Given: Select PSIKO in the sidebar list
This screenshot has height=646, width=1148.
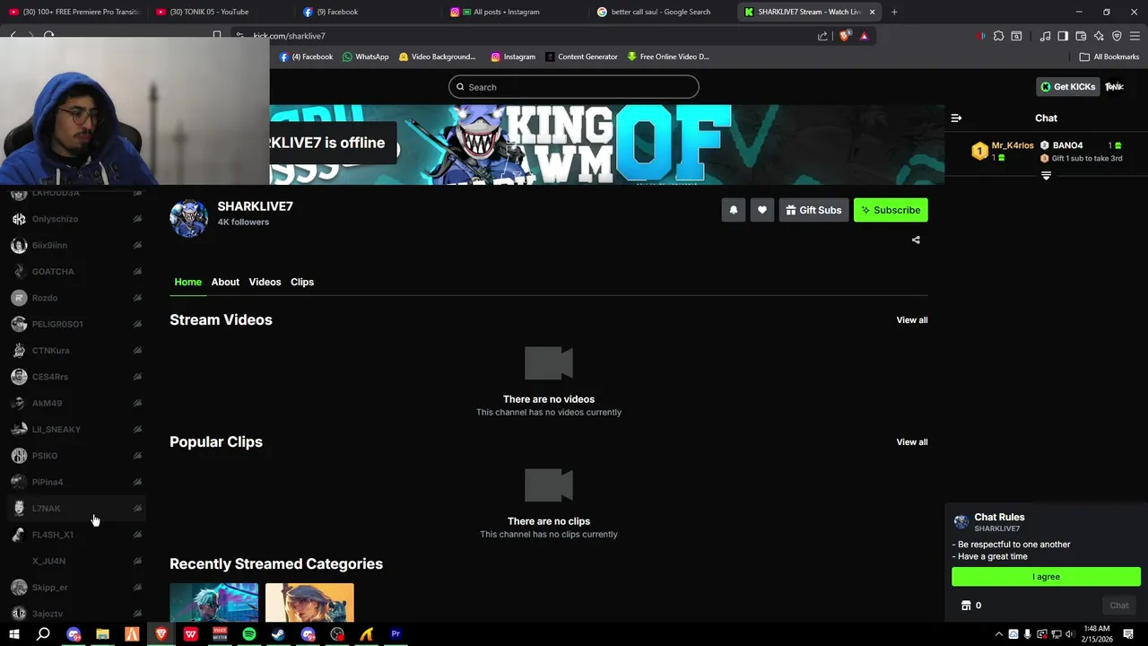Looking at the screenshot, I should [76, 456].
